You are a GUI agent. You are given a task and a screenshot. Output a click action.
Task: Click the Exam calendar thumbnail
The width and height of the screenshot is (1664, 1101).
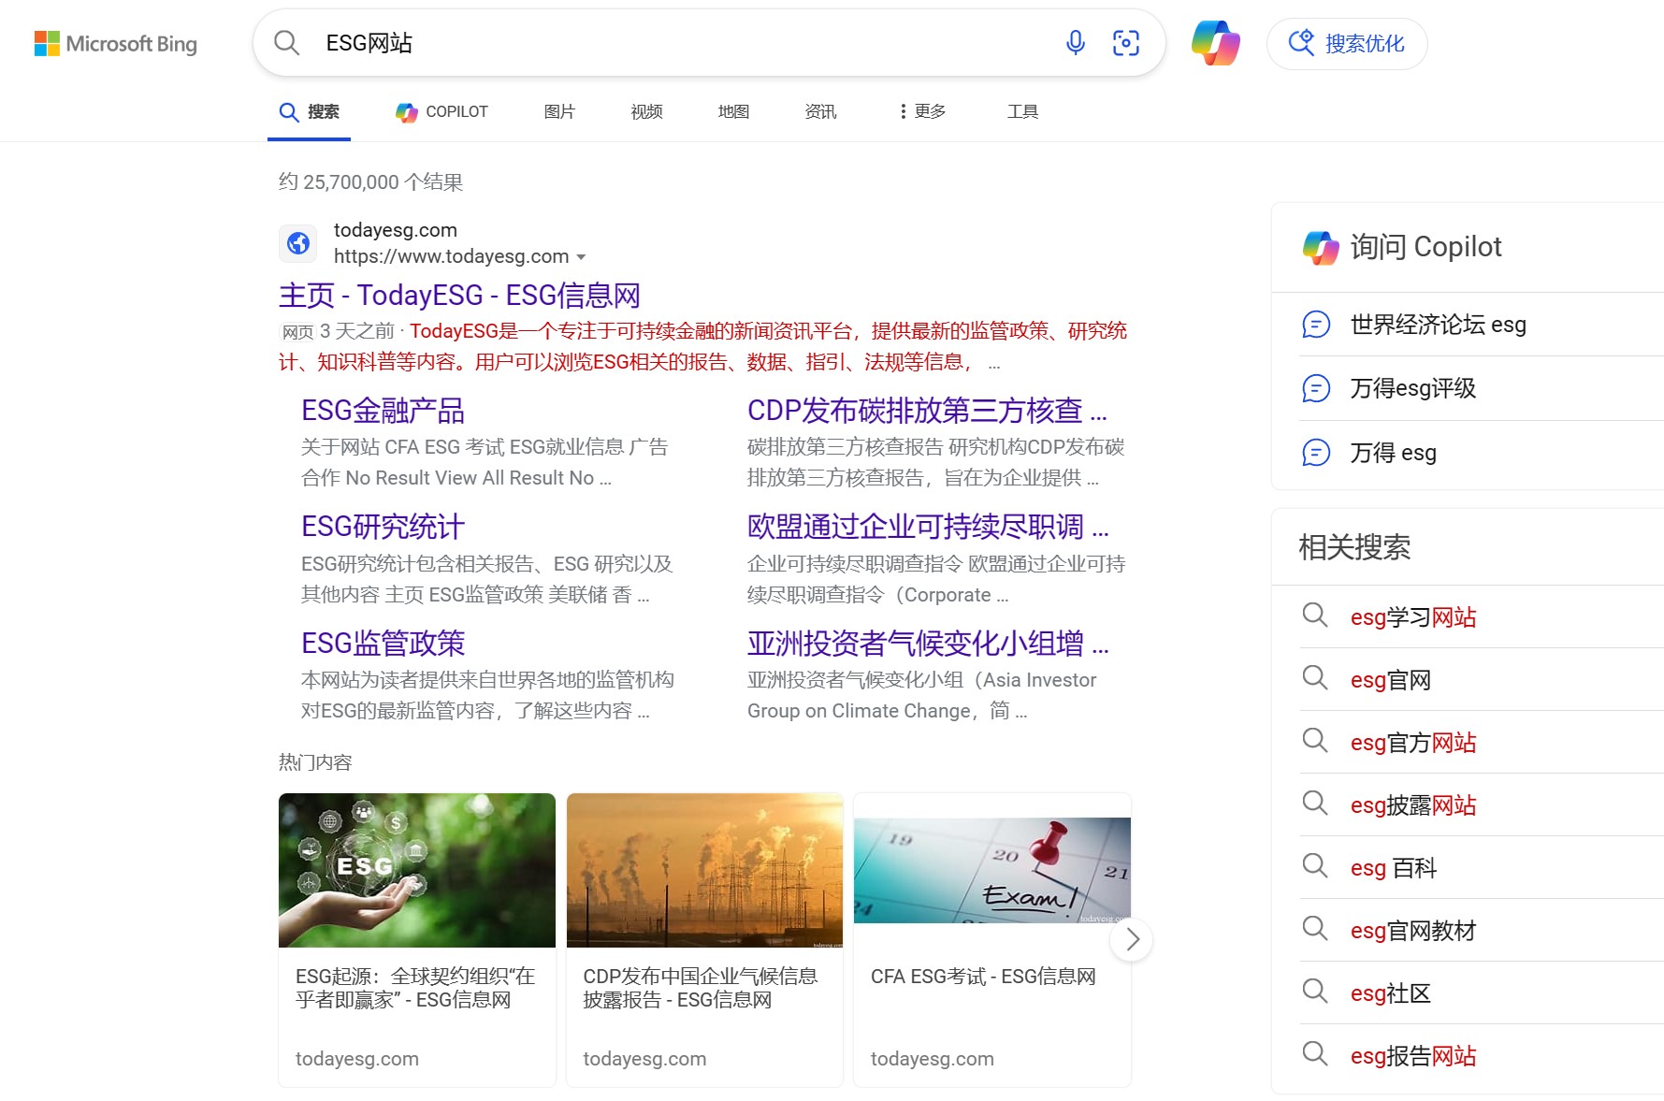992,870
